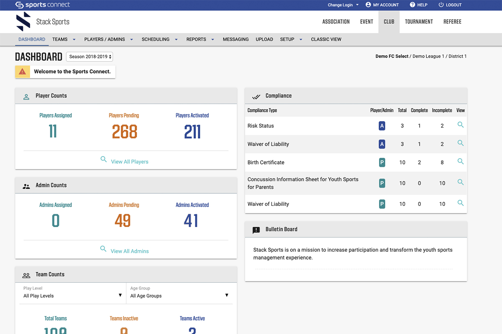Click the Total Teams label
Viewport: 502px width, 334px height.
(x=56, y=319)
